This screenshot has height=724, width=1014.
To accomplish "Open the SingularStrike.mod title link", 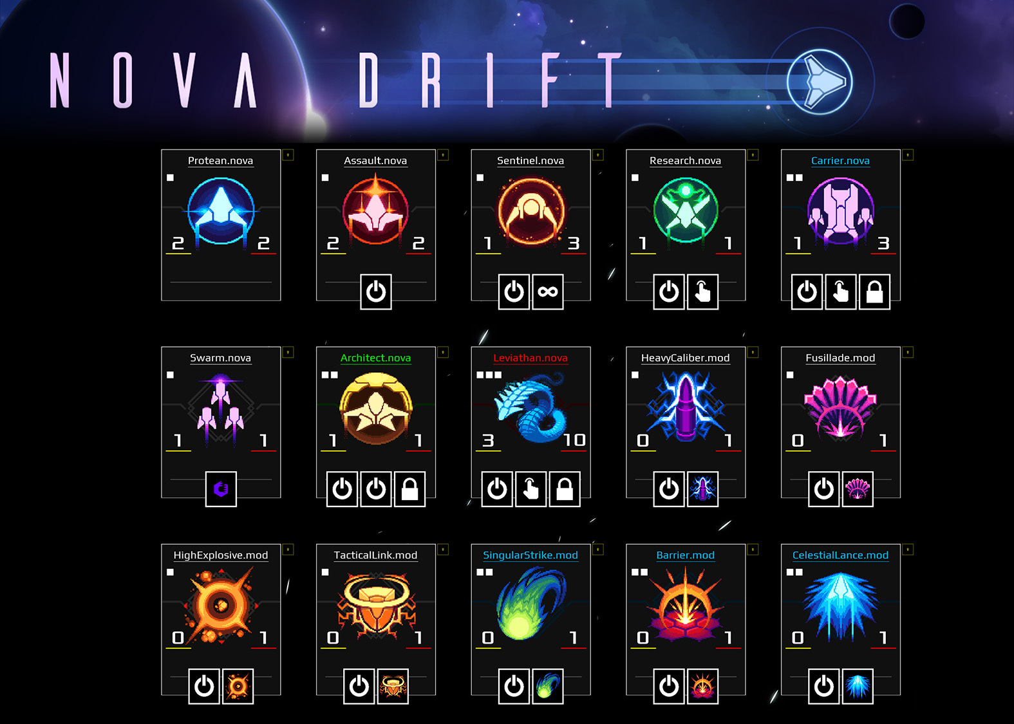I will (530, 555).
